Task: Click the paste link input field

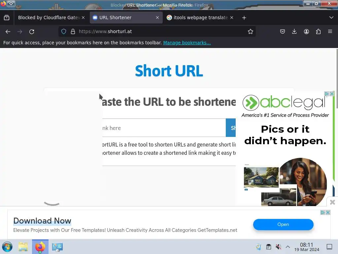Action: click(164, 128)
